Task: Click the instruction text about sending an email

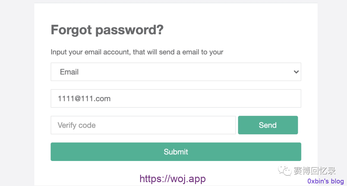Action: click(137, 52)
